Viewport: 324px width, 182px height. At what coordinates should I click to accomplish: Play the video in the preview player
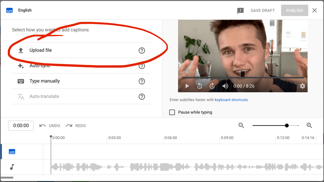(x=187, y=86)
